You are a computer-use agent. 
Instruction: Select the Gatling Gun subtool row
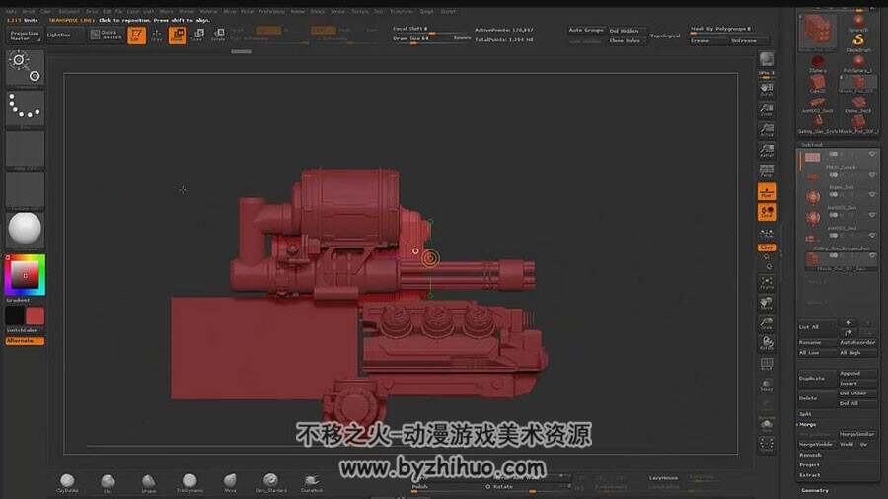click(x=839, y=239)
